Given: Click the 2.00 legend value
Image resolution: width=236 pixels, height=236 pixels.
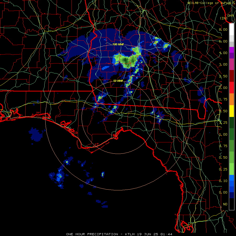Looking at the screenshot, I should click(223, 88).
